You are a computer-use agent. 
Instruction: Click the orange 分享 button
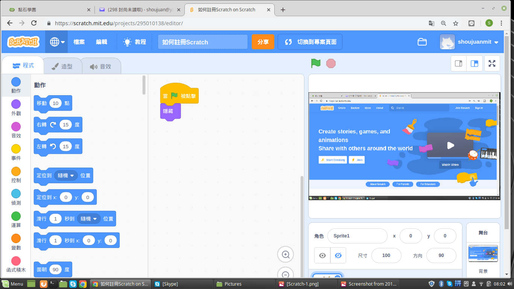[x=263, y=42]
